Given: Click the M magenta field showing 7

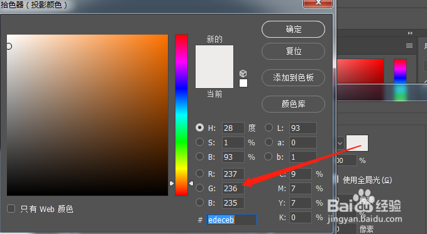Looking at the screenshot, I should pos(301,188).
